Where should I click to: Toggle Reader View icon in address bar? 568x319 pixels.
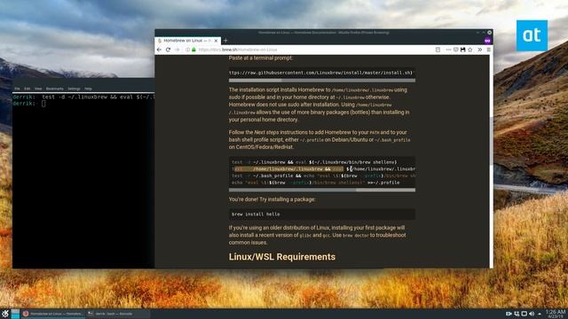438,50
